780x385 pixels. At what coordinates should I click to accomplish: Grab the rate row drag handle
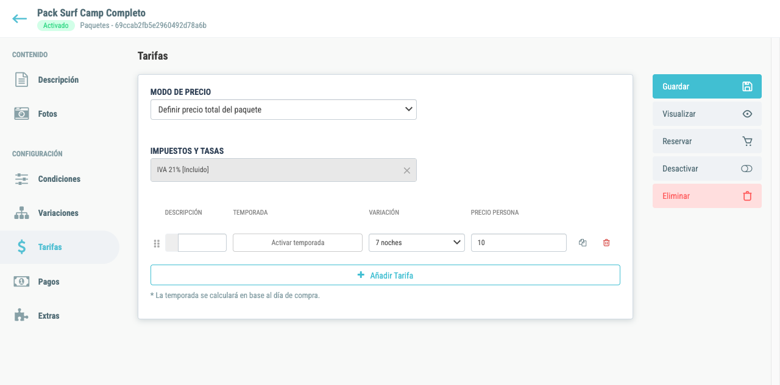pos(157,243)
